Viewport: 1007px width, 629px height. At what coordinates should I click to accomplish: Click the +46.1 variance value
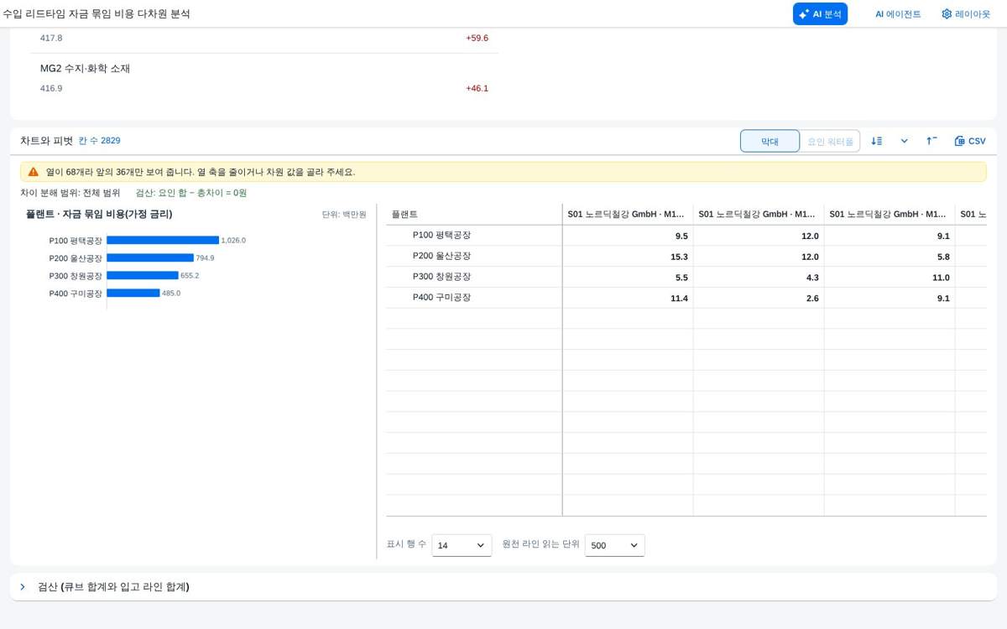[x=477, y=88]
